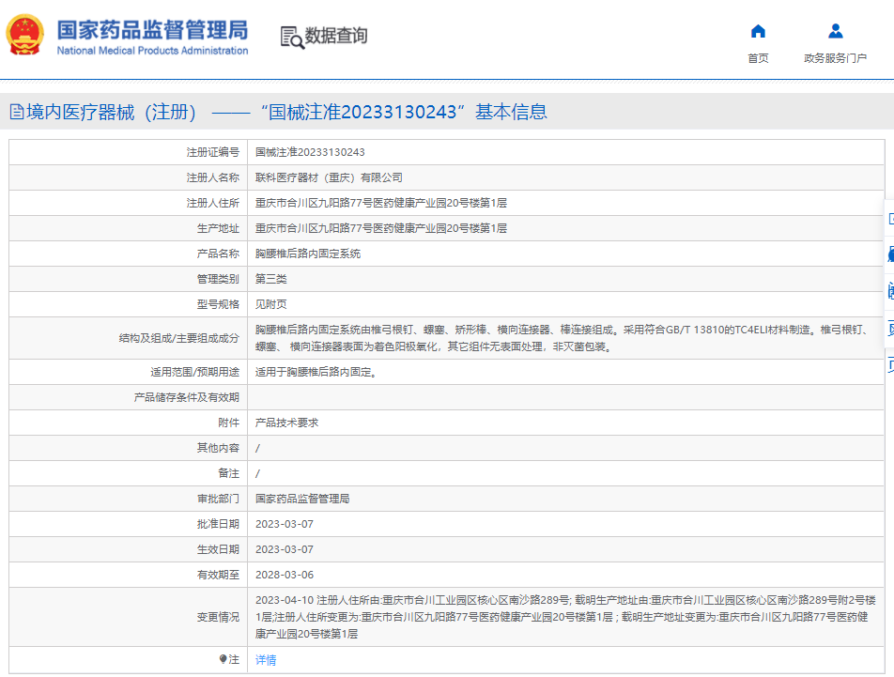Image resolution: width=894 pixels, height=677 pixels.
Task: Click the 注册人住所 address value
Action: pos(381,203)
